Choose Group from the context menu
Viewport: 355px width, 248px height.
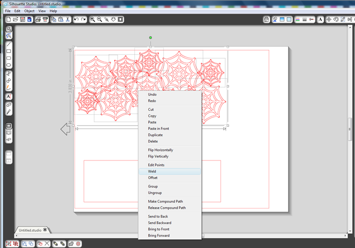pos(170,186)
